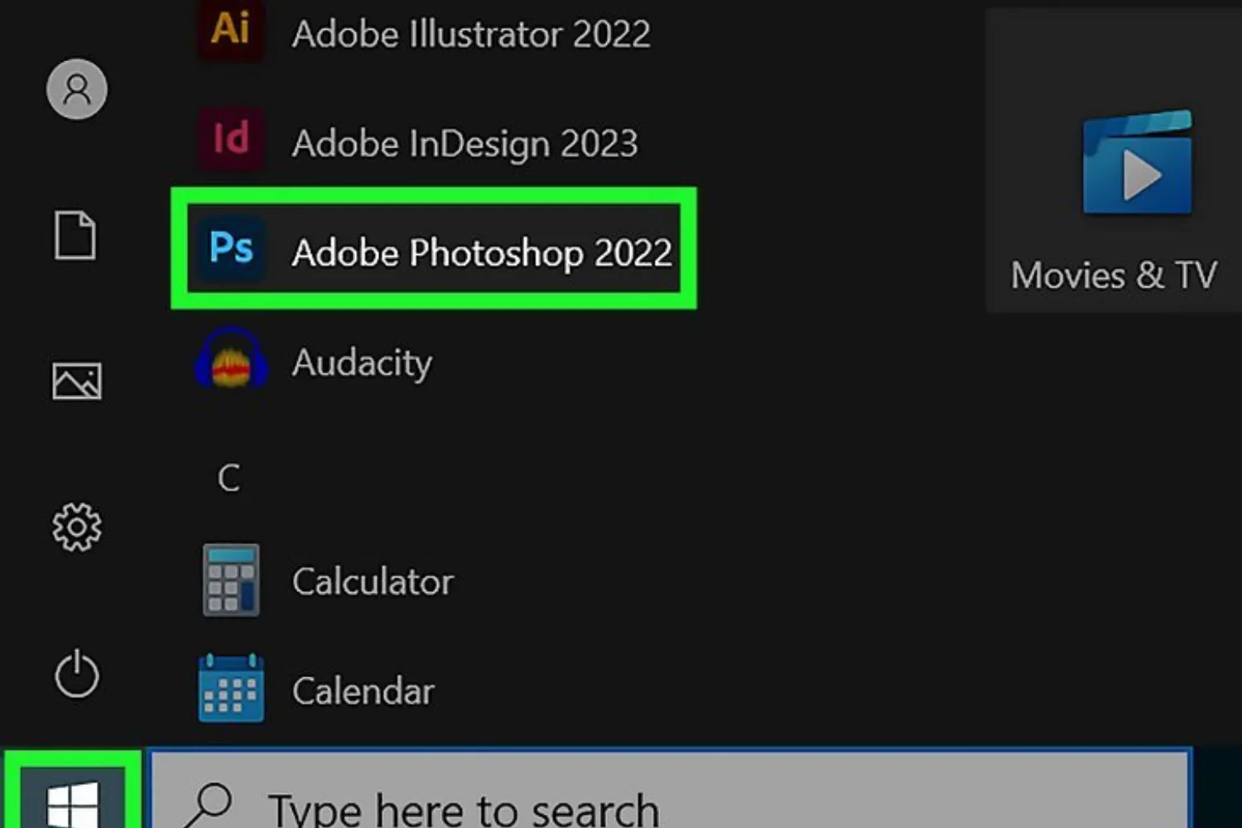Open the Pictures shortcut icon
The width and height of the screenshot is (1242, 828).
76,383
